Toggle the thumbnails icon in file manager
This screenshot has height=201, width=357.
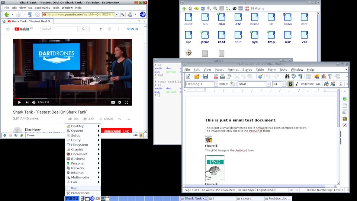(x=222, y=9)
